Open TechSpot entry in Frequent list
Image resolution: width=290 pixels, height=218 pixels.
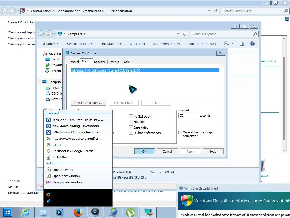pos(78,120)
